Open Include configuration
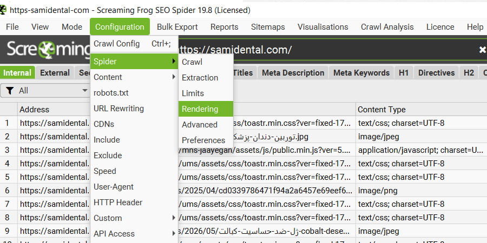 [x=134, y=139]
